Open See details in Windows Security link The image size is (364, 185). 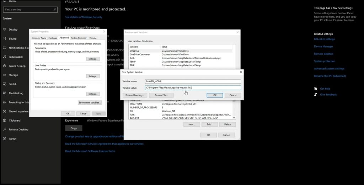pyautogui.click(x=84, y=17)
